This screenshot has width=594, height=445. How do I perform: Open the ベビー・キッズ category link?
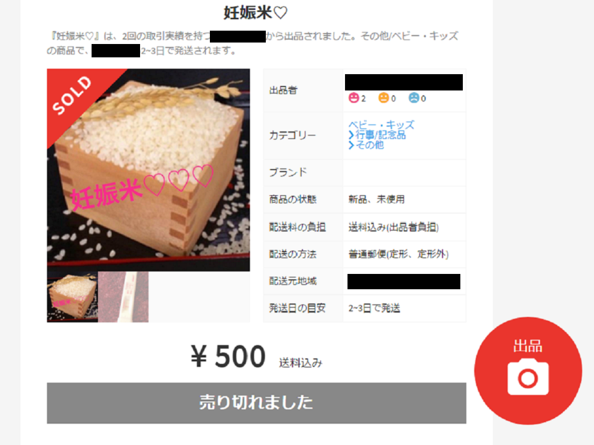[381, 125]
